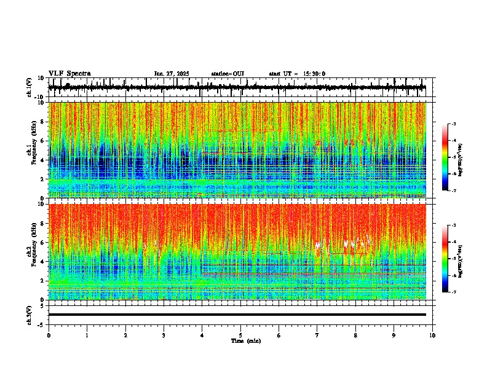
Task: Click the -7 label on ch.2 colorbar
Action: pyautogui.click(x=453, y=292)
